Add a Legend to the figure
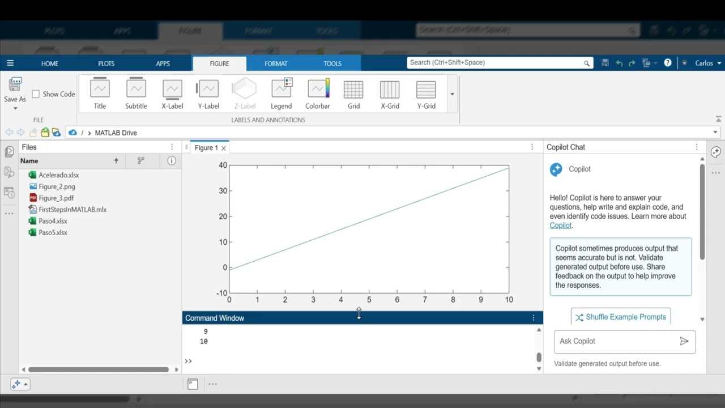 tap(281, 93)
